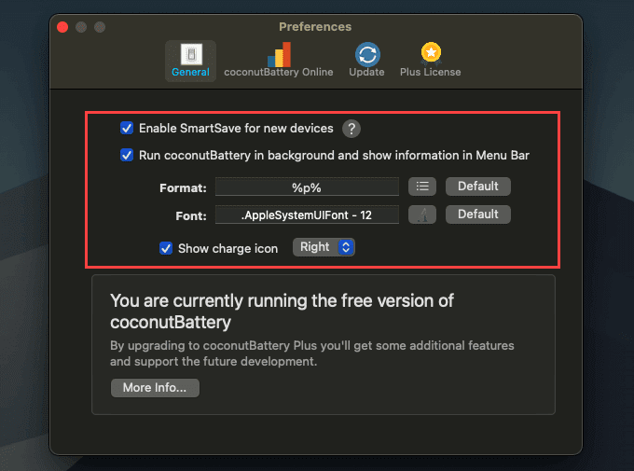
Task: Click the Format text field
Action: [x=307, y=187]
